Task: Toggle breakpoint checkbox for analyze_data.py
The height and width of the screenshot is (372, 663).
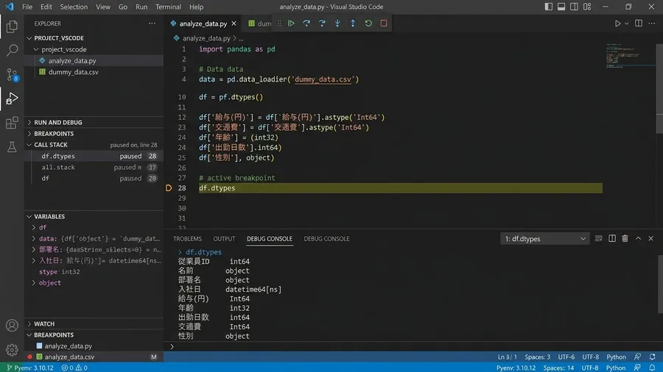Action: click(x=39, y=346)
